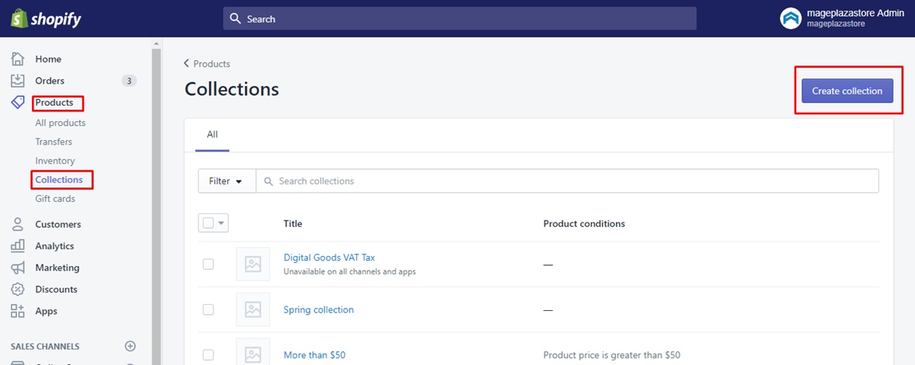Click the mageplazastore Admin account name
This screenshot has width=915, height=365.
point(856,13)
